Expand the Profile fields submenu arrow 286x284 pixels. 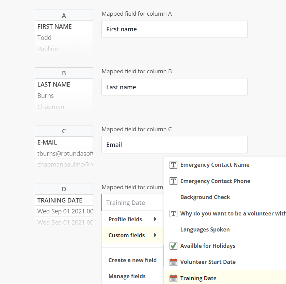[x=155, y=219]
